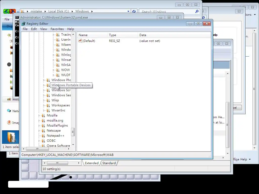Select the Opera Software key folder icon
This screenshot has width=259, height=194.
[x=44, y=146]
